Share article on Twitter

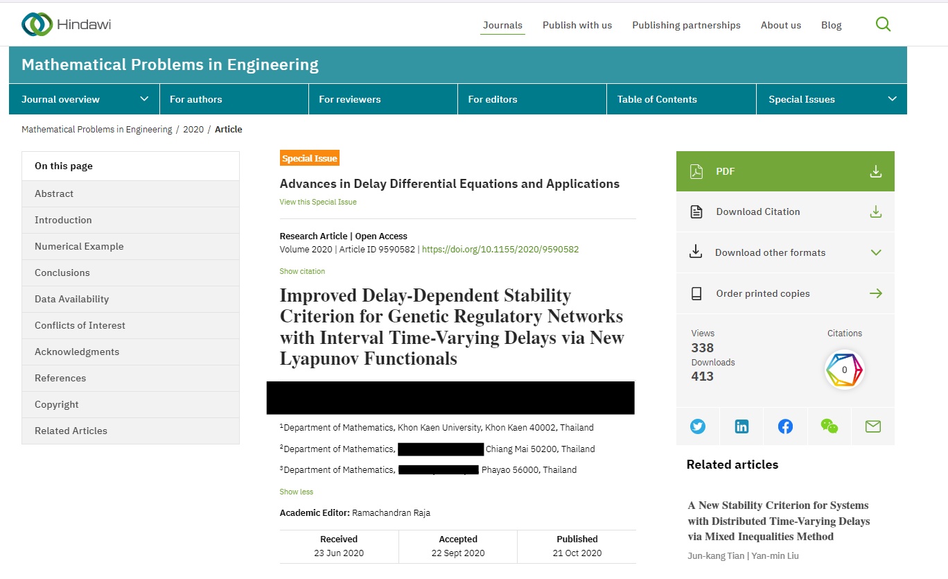[x=698, y=426]
